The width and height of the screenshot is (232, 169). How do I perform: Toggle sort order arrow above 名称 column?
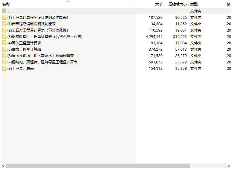click(69, 2)
